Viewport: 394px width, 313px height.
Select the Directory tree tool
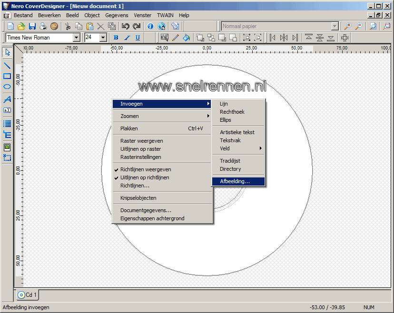point(7,135)
